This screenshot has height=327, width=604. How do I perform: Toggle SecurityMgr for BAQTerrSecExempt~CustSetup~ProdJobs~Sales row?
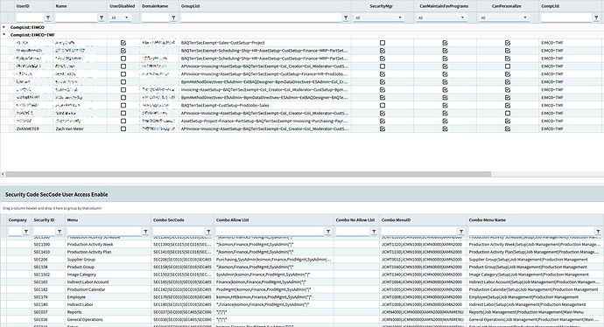[383, 106]
